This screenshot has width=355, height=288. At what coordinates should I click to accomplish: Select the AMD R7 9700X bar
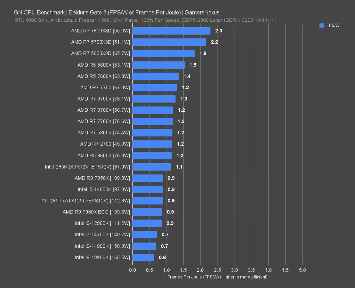point(154,99)
